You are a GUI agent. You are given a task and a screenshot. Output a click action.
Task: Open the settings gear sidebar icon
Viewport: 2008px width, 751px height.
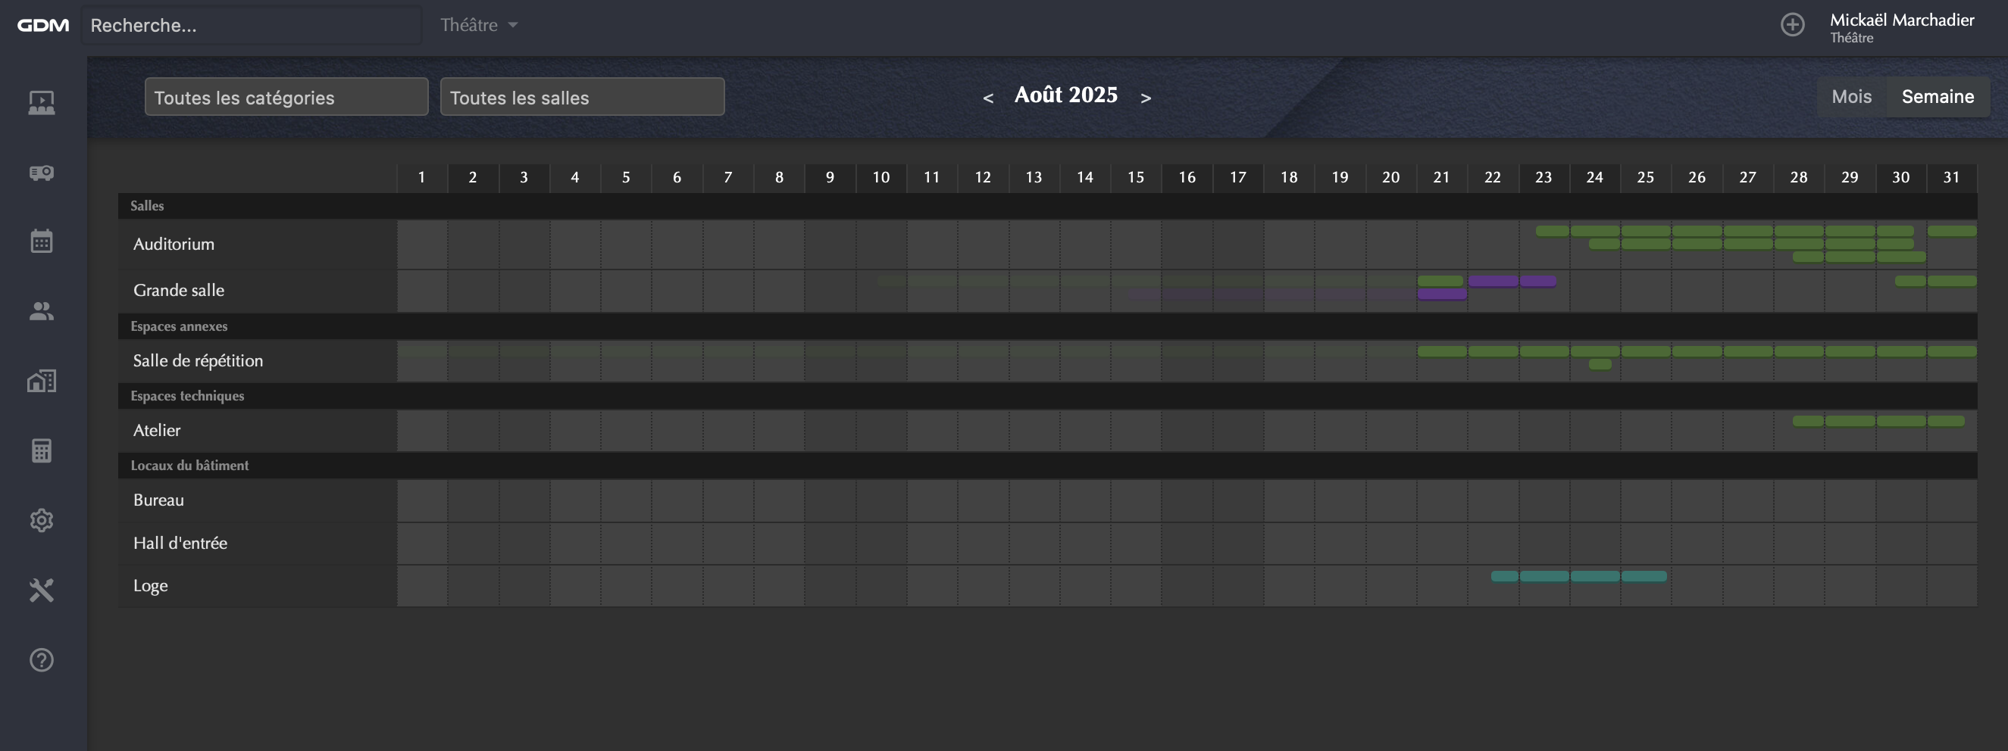pyautogui.click(x=42, y=519)
